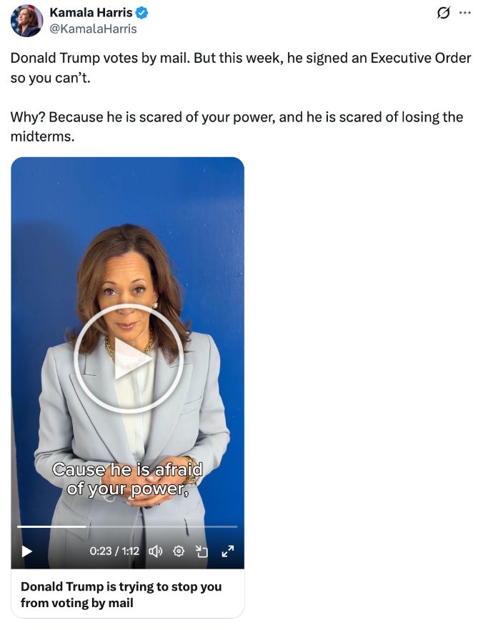Start video with large center play button

point(129,359)
